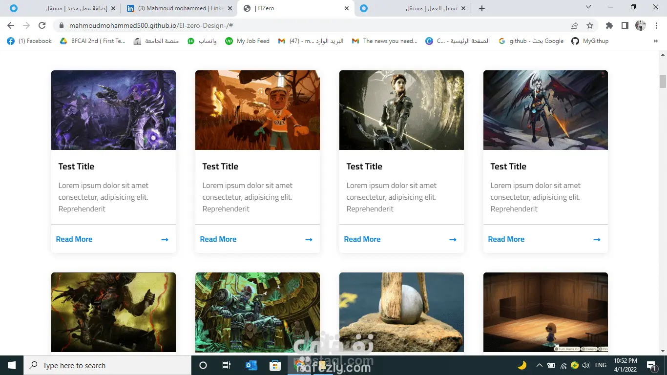667x375 pixels.
Task: Expand the Chrome tab search dropdown
Action: click(x=588, y=7)
